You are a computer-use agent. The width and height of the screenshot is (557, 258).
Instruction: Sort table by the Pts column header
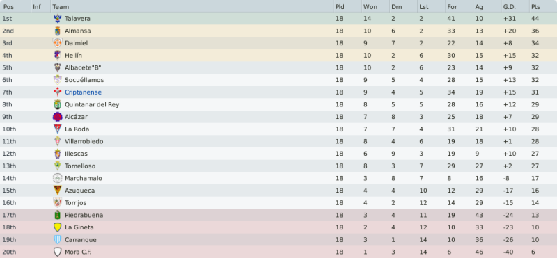tap(543, 6)
